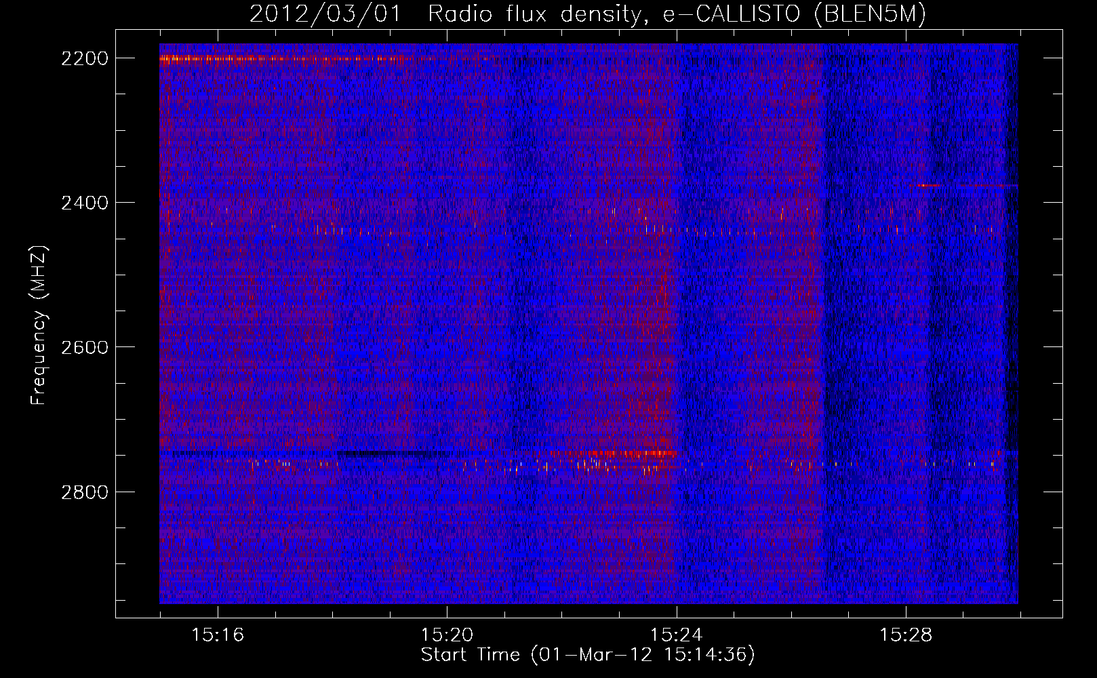Click the 2400 frequency tick label
1097x678 pixels.
tap(85, 203)
